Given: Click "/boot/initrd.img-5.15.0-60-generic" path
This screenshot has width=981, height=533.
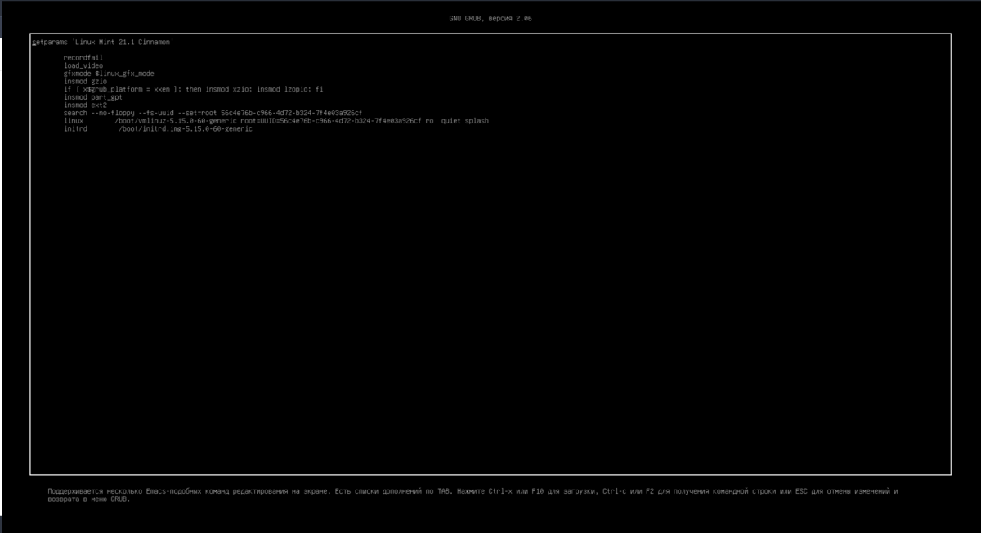Looking at the screenshot, I should pos(186,129).
